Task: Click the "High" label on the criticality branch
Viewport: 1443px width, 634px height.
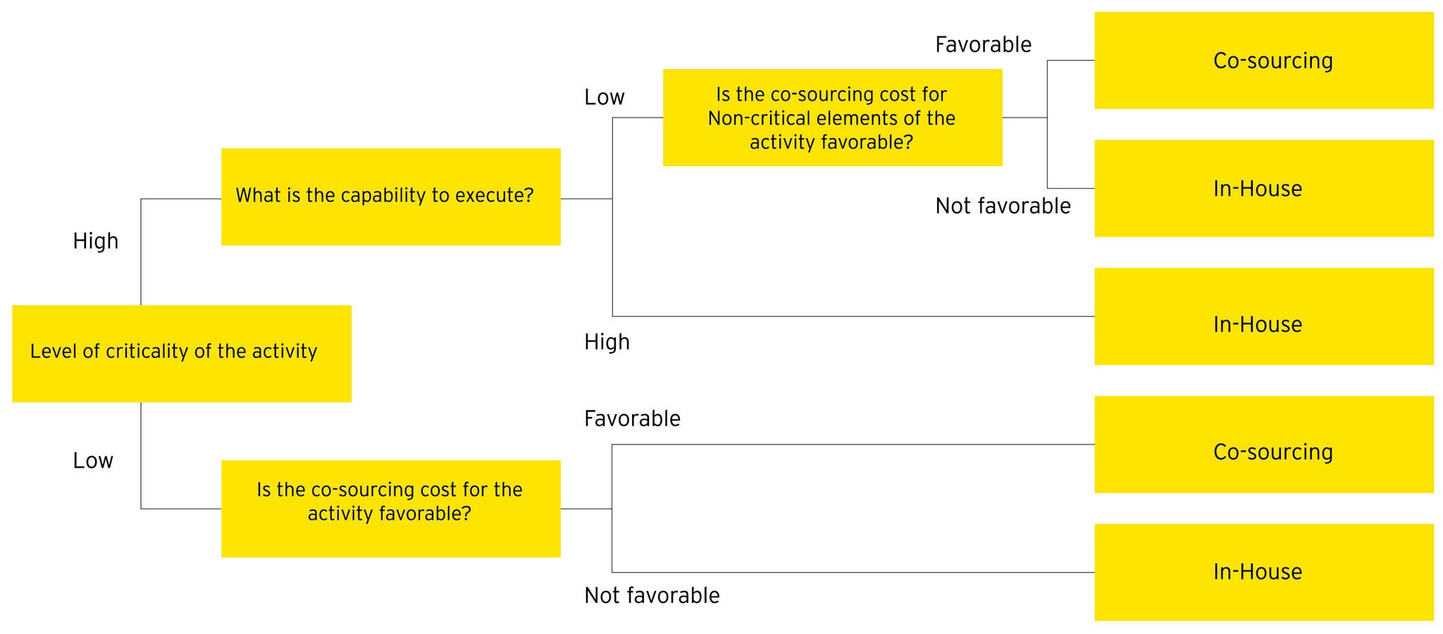Action: (x=96, y=242)
